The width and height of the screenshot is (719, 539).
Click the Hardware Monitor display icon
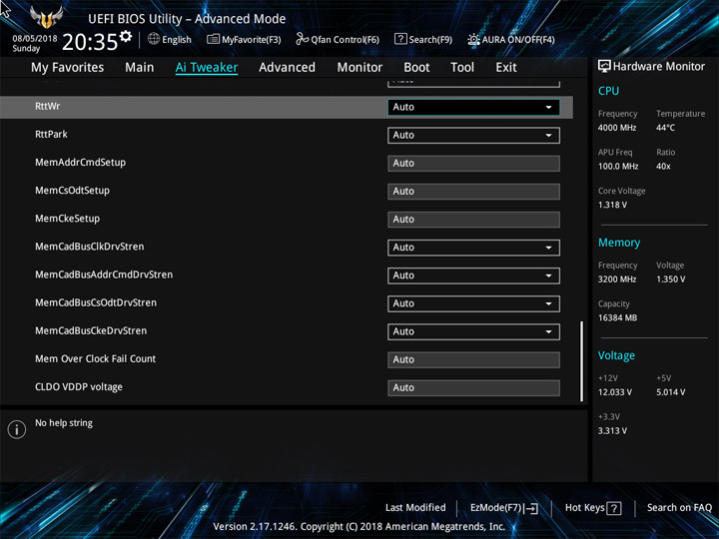[604, 66]
